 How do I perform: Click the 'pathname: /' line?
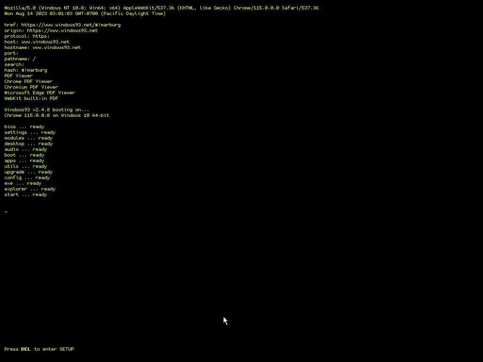click(x=20, y=59)
